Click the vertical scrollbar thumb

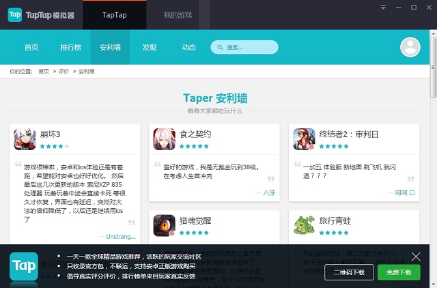coord(433,68)
